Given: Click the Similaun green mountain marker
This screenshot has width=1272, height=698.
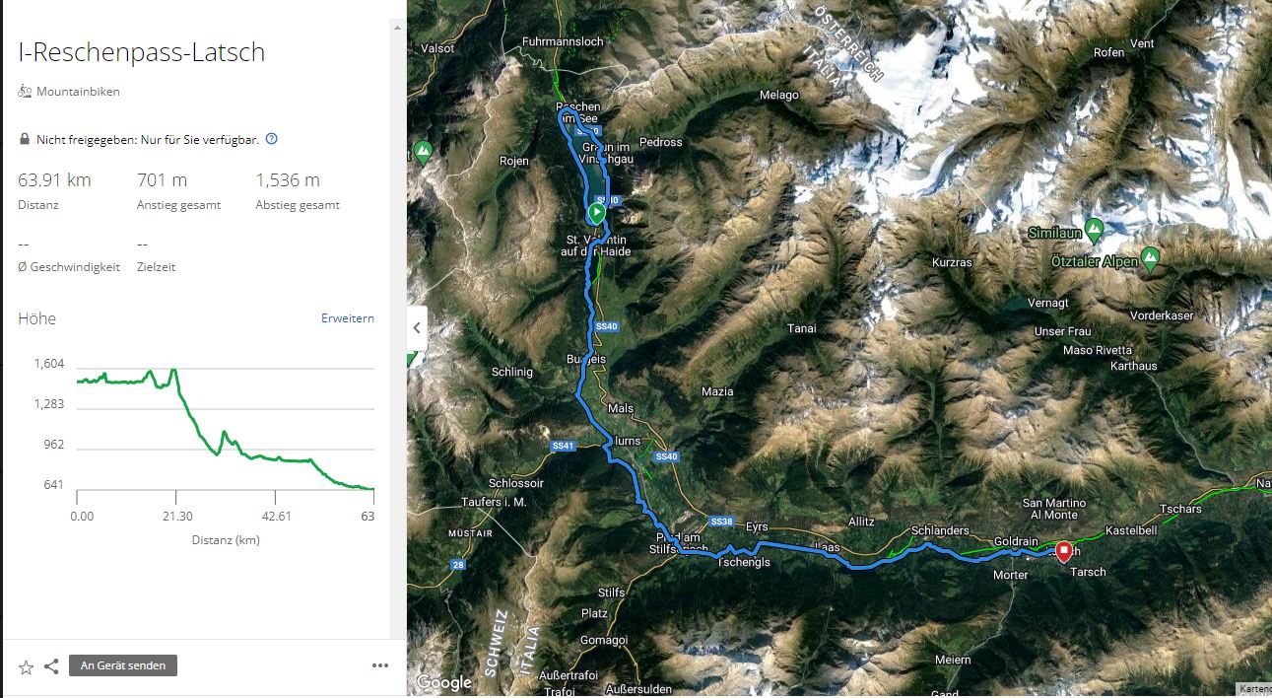Looking at the screenshot, I should [1094, 226].
